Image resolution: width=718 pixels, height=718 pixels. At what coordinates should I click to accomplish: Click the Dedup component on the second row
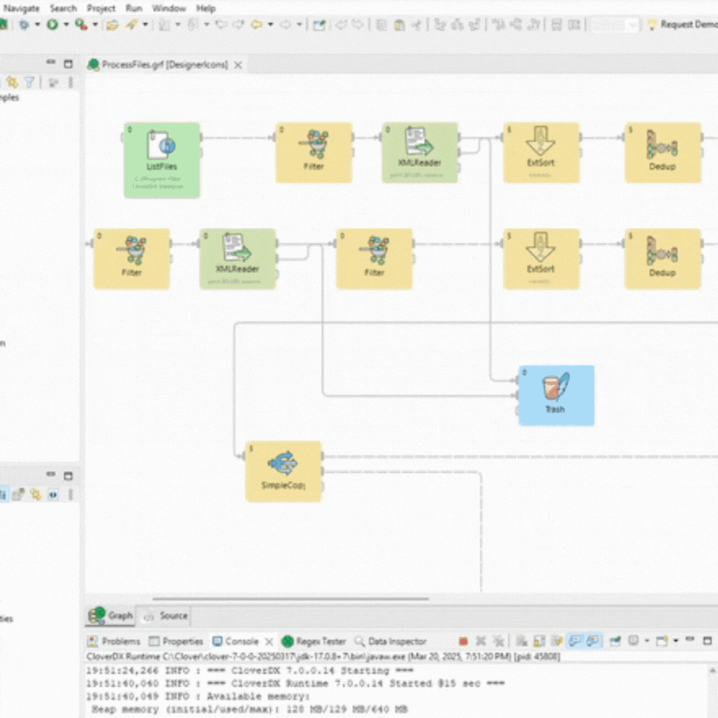click(x=662, y=258)
